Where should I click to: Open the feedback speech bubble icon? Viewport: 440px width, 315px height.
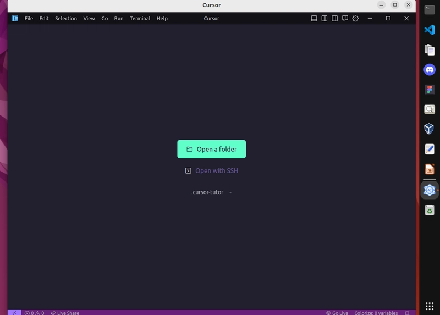click(345, 18)
